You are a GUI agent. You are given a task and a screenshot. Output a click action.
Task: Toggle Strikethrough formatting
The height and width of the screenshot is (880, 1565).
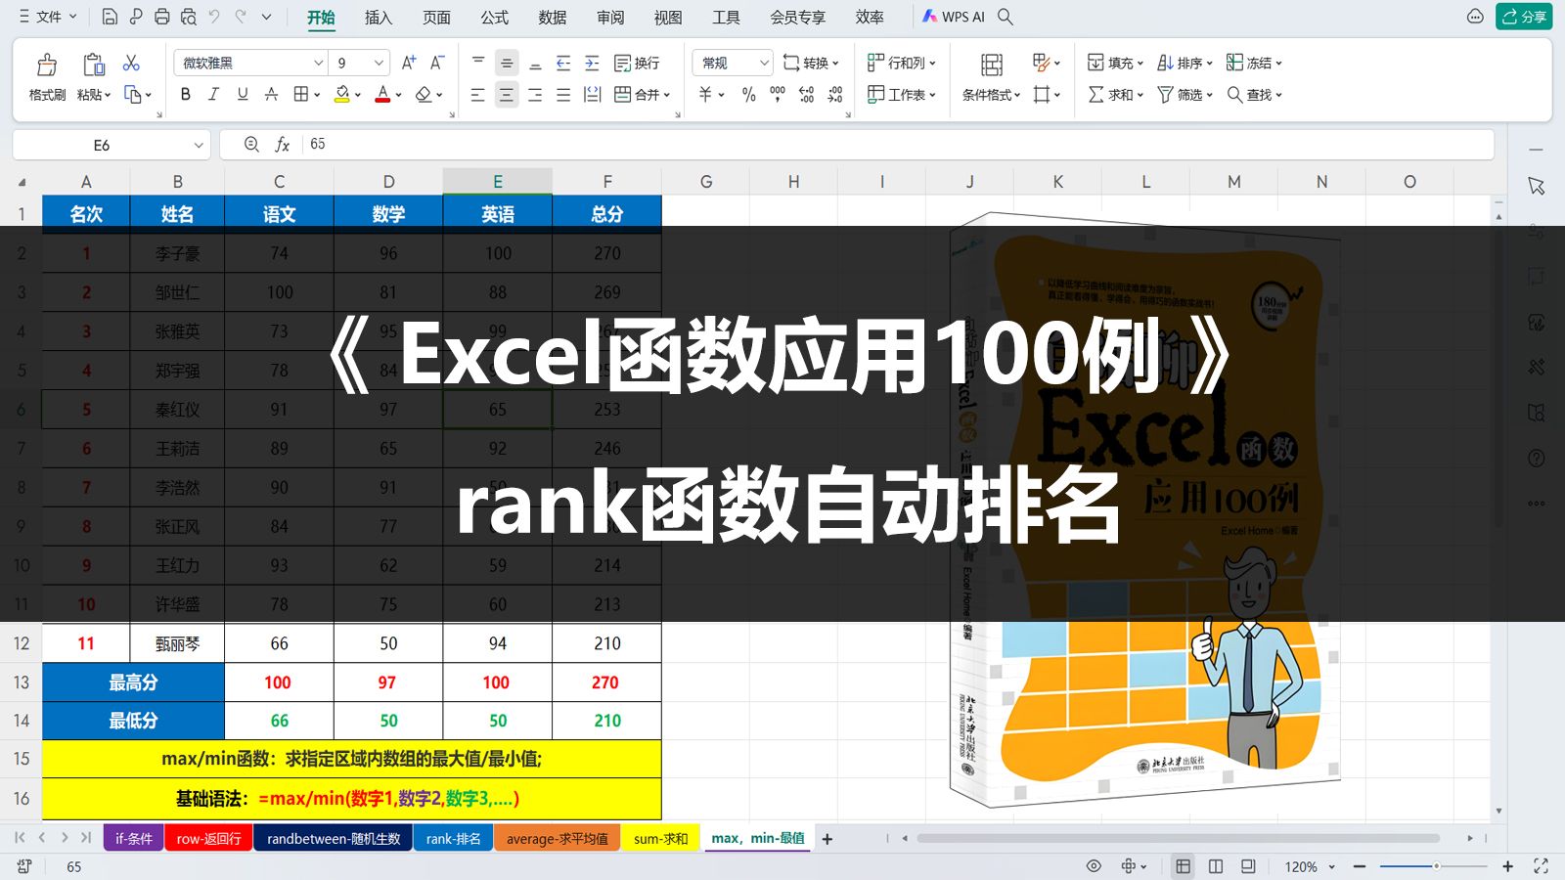(271, 95)
